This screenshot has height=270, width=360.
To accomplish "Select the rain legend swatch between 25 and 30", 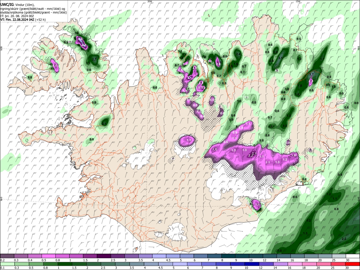I will pos(338,264).
